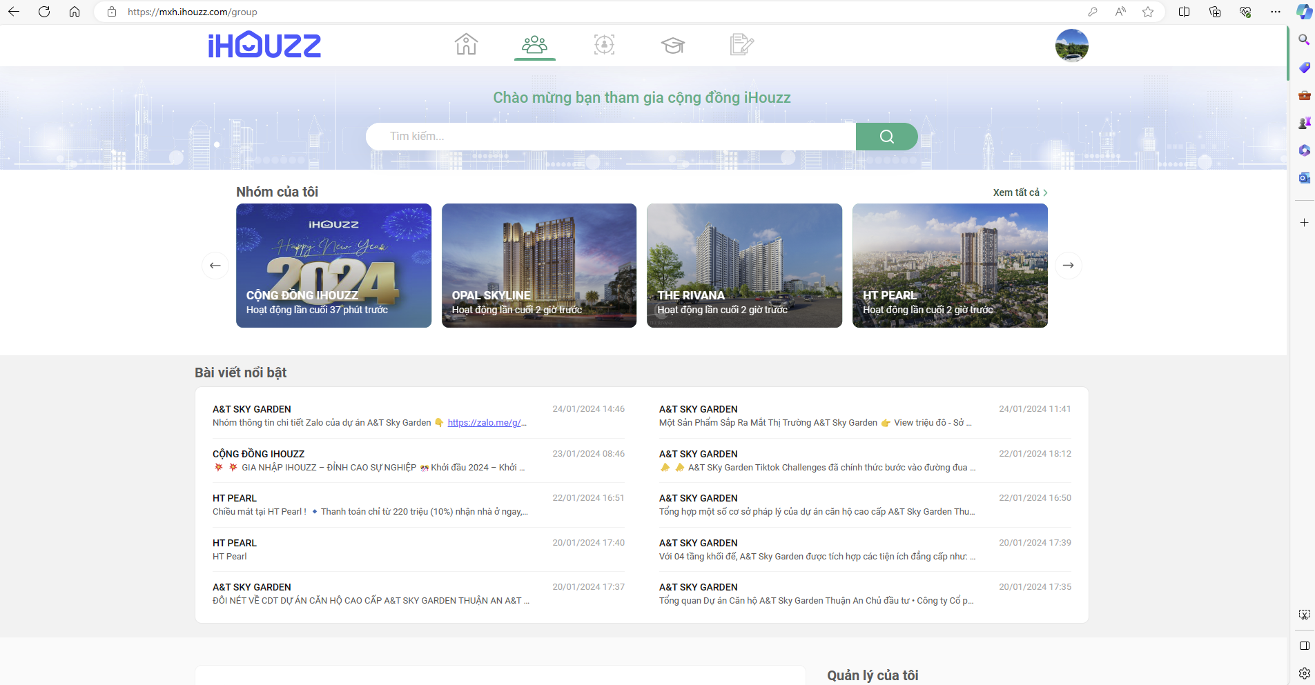Click the Bài viết nổi bật heading

[240, 373]
